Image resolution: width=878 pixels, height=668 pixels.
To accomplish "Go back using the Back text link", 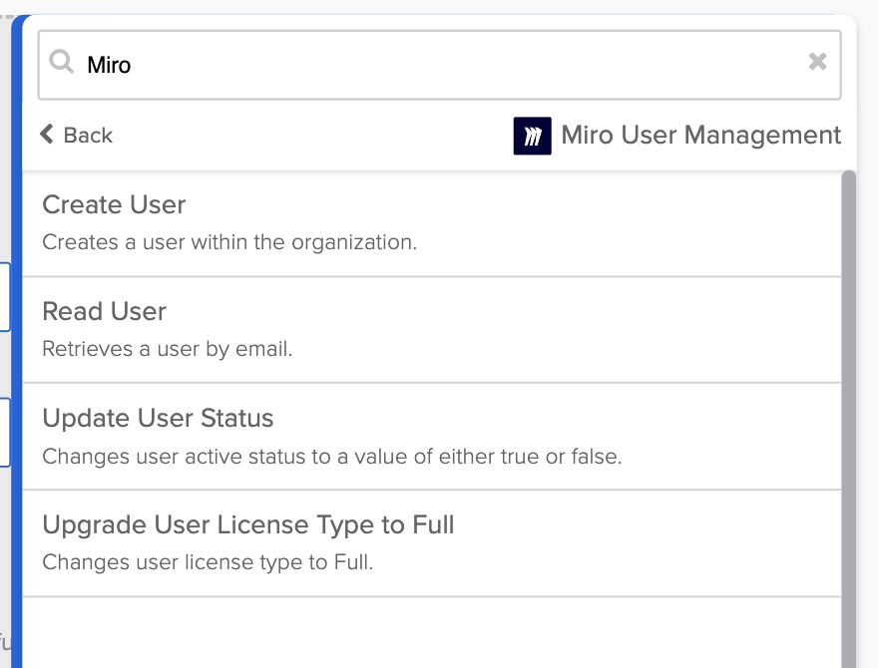I will point(88,136).
